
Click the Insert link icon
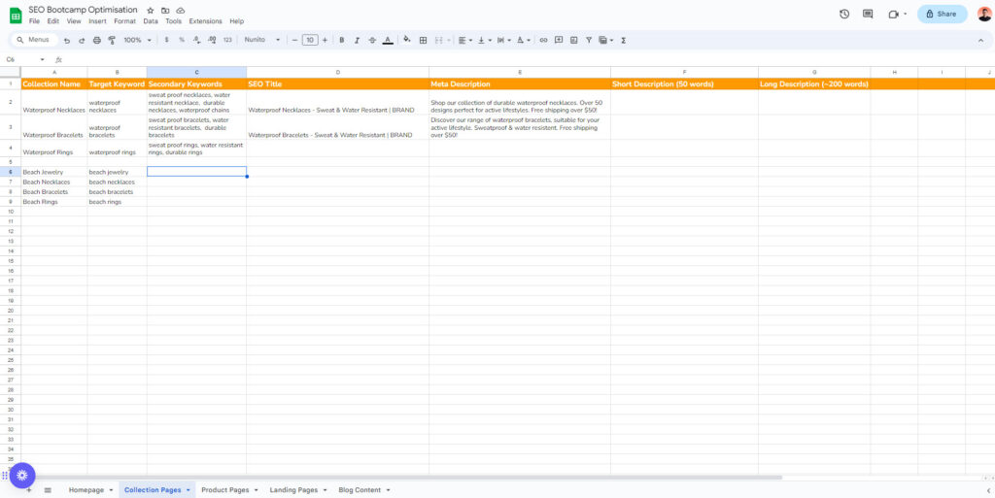pyautogui.click(x=543, y=40)
